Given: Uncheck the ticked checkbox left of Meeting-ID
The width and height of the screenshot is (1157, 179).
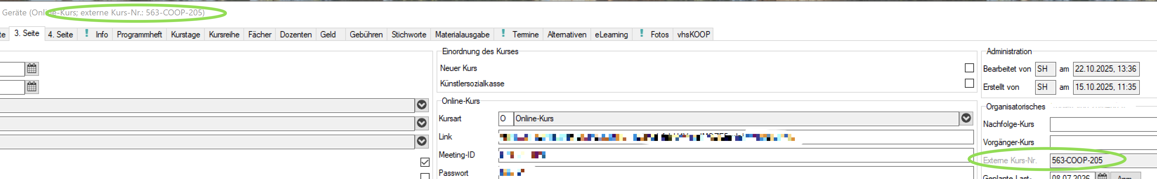Looking at the screenshot, I should pyautogui.click(x=424, y=162).
